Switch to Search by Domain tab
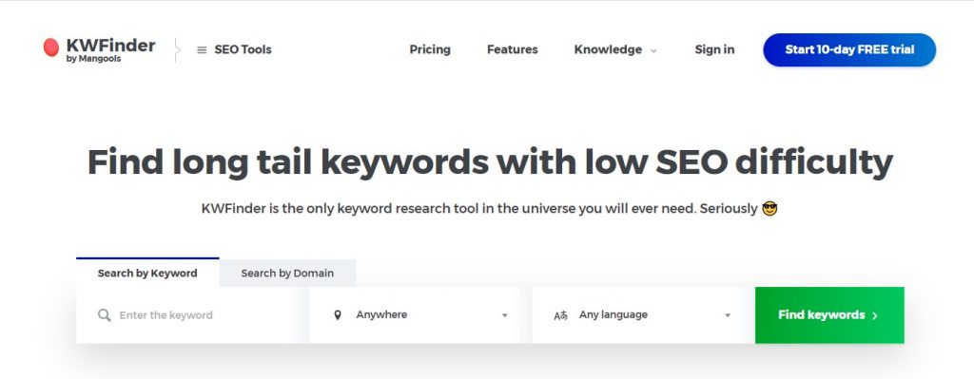974x379 pixels. coord(287,273)
